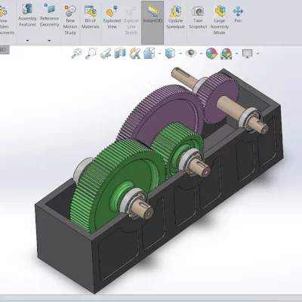Viewport: 302px width, 302px height.
Task: Expand Reference Geometry dropdown arrow
Action: [x=49, y=41]
